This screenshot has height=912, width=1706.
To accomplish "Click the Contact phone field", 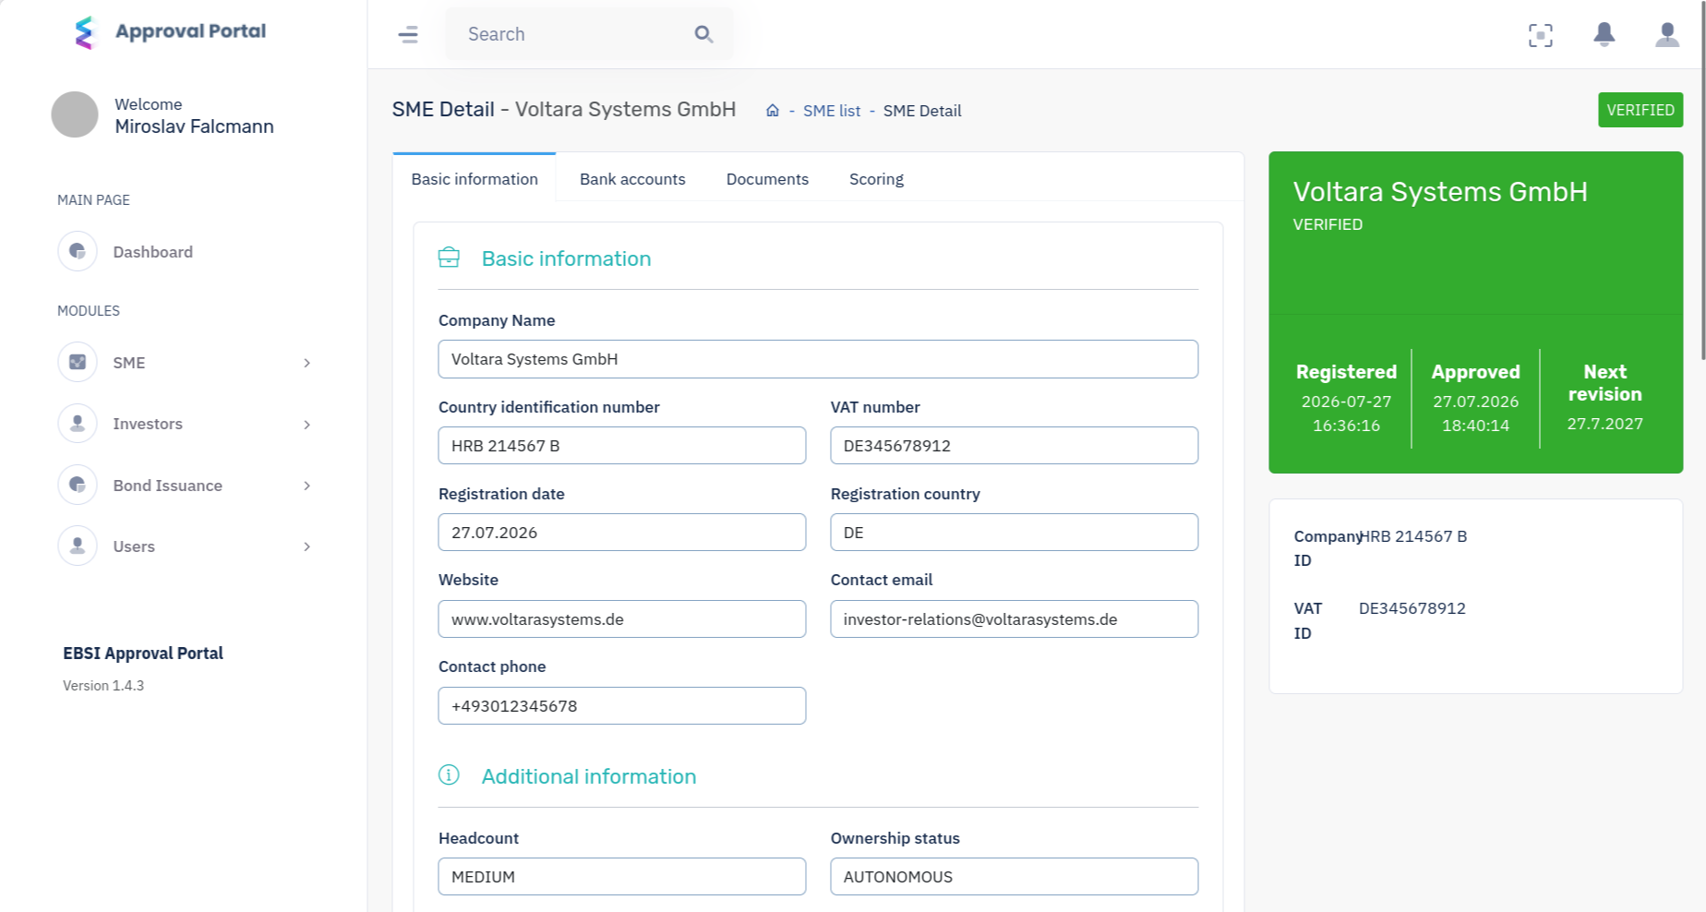I will point(622,705).
